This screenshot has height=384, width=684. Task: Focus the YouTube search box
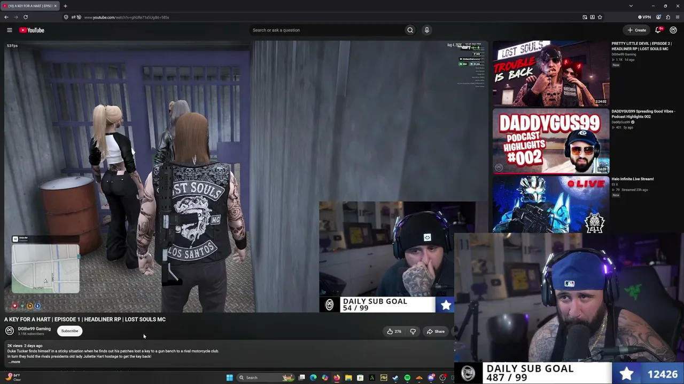326,30
